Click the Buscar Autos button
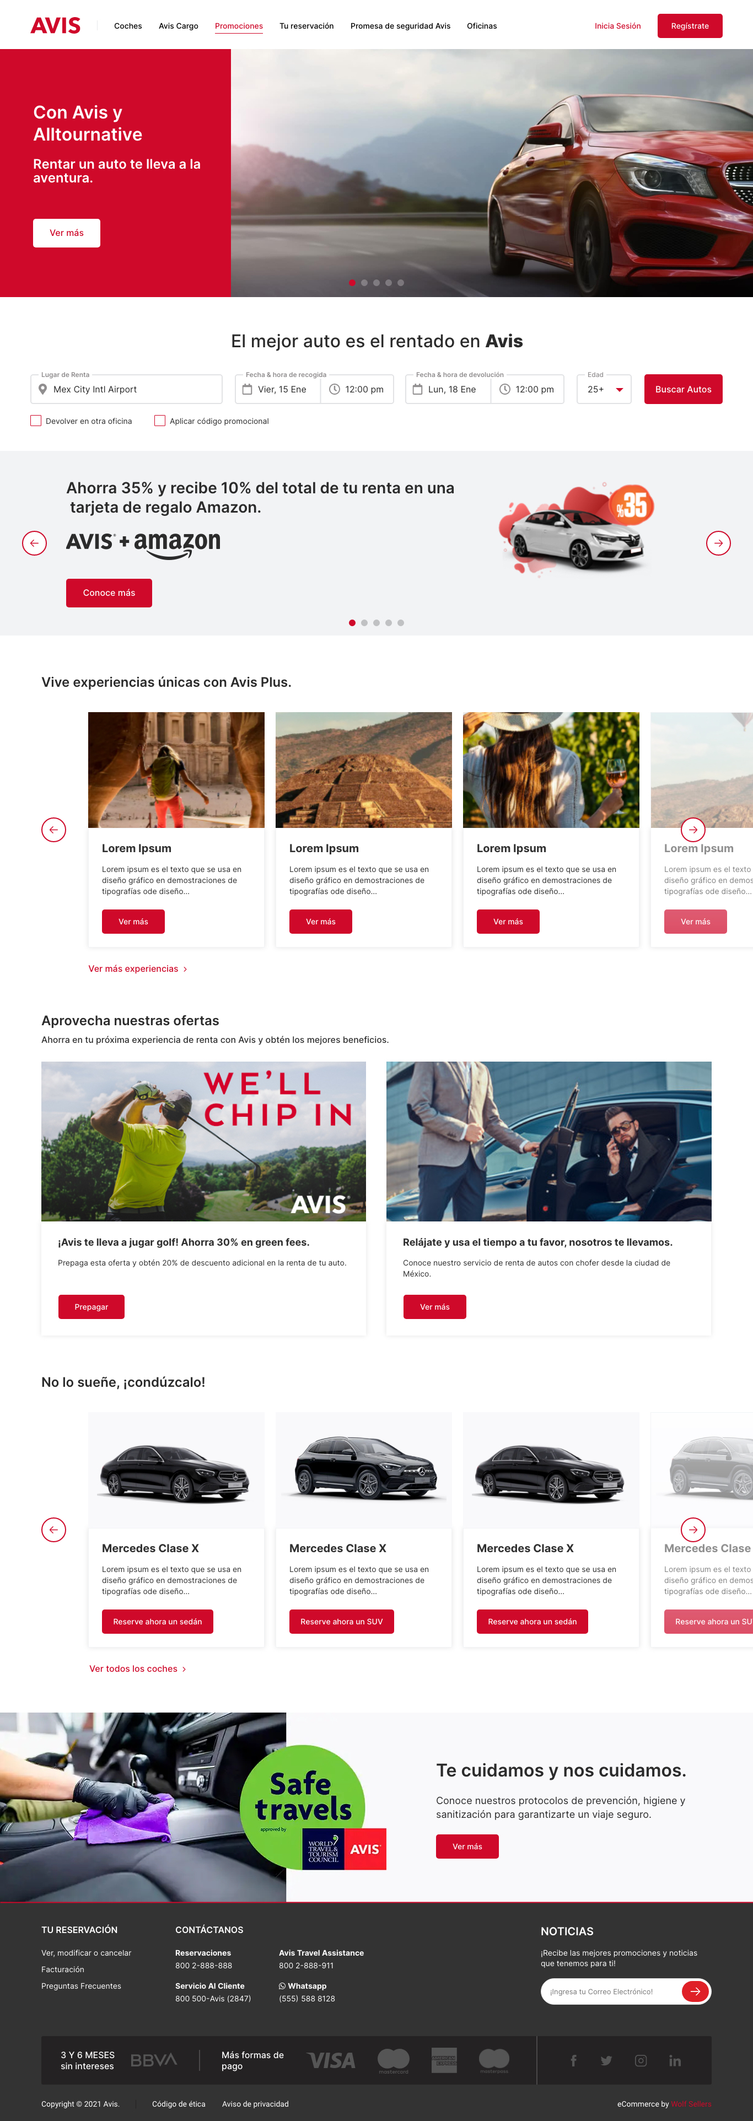The image size is (753, 2121). click(683, 390)
